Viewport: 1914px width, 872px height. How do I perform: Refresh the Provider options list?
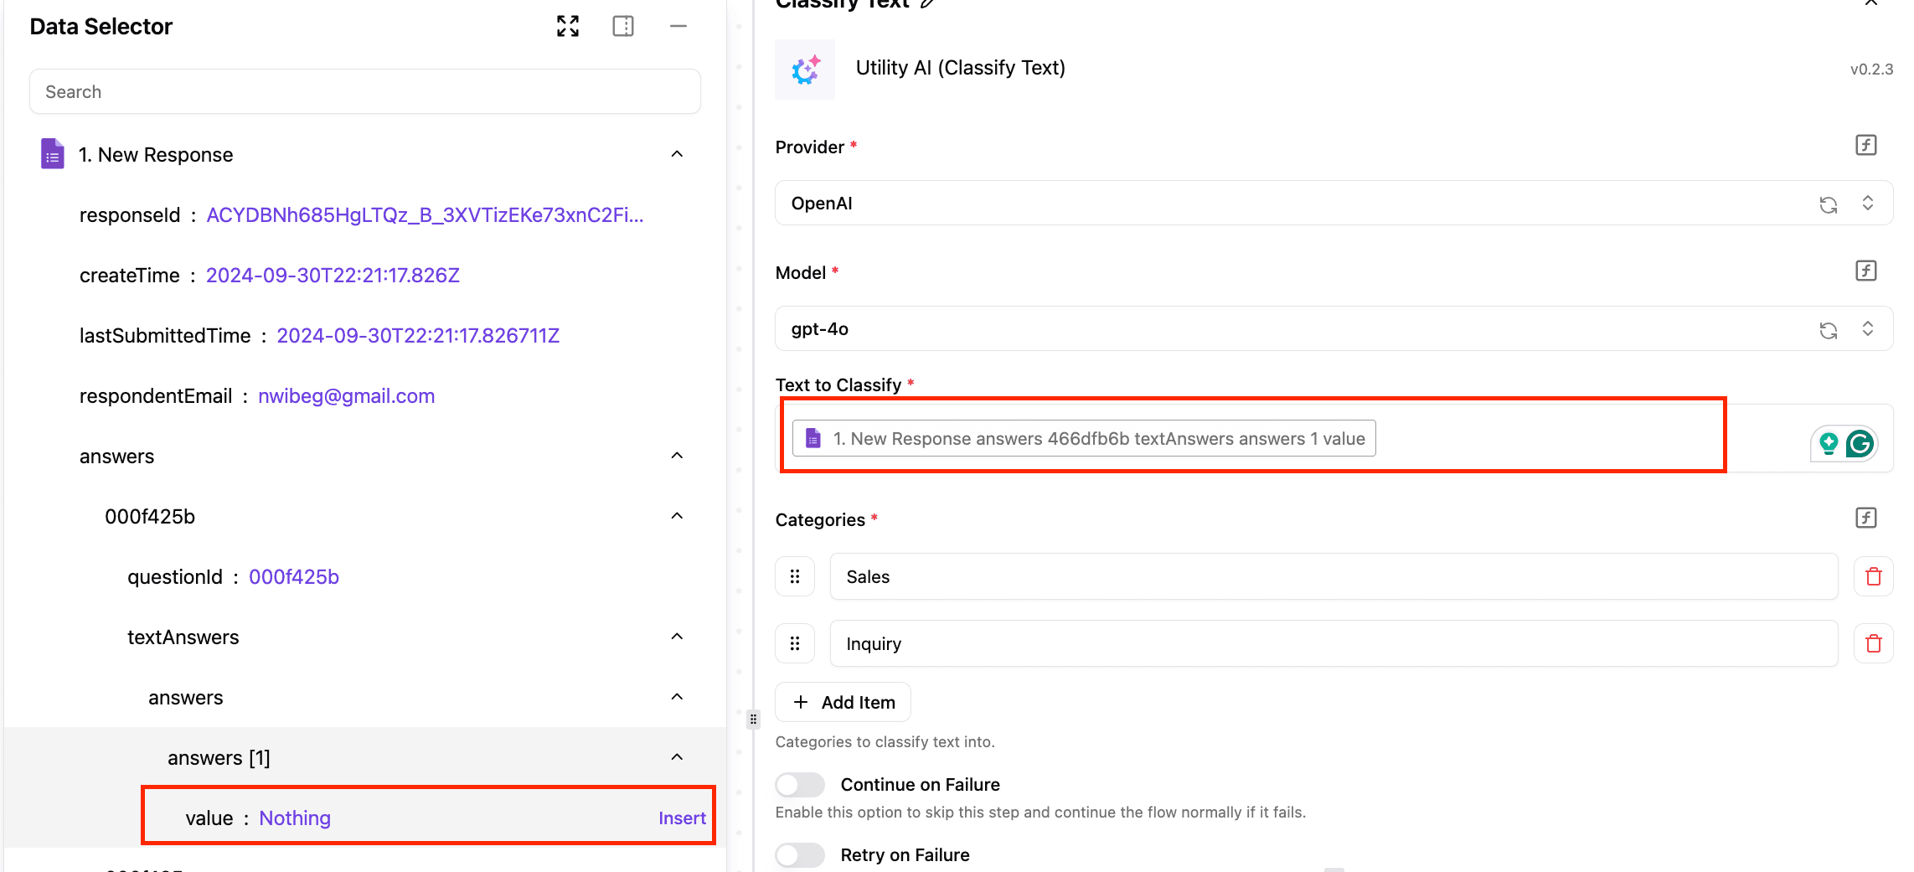tap(1828, 204)
